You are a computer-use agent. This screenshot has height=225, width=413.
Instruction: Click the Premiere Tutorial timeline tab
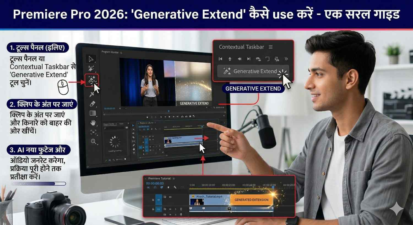[x=159, y=179]
